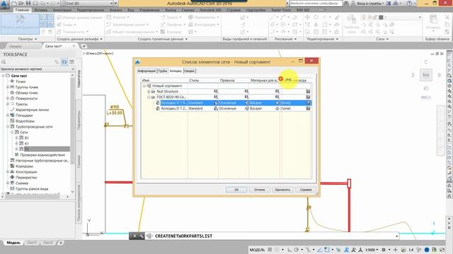Image resolution: width=453 pixels, height=254 pixels.
Task: Close the command line with the X icon
Action: click(x=134, y=236)
